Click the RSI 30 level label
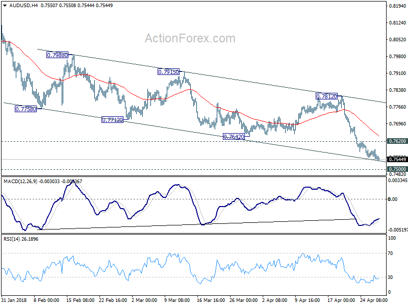 [390, 277]
